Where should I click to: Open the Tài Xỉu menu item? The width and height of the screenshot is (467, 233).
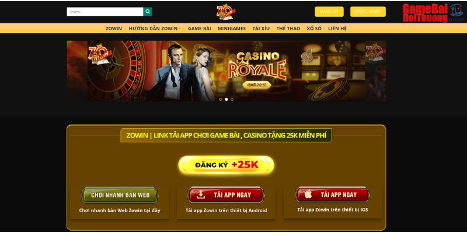[261, 29]
